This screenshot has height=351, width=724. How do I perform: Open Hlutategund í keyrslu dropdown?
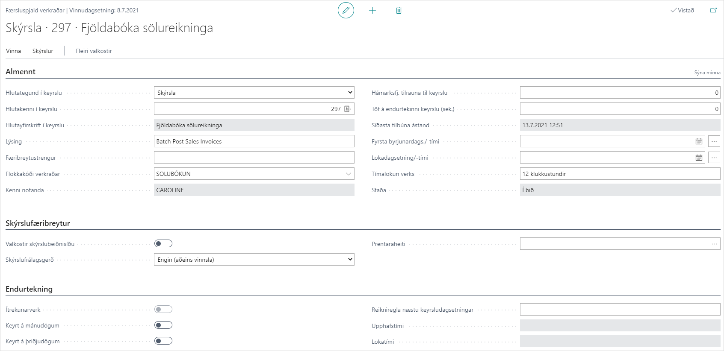[x=254, y=93]
